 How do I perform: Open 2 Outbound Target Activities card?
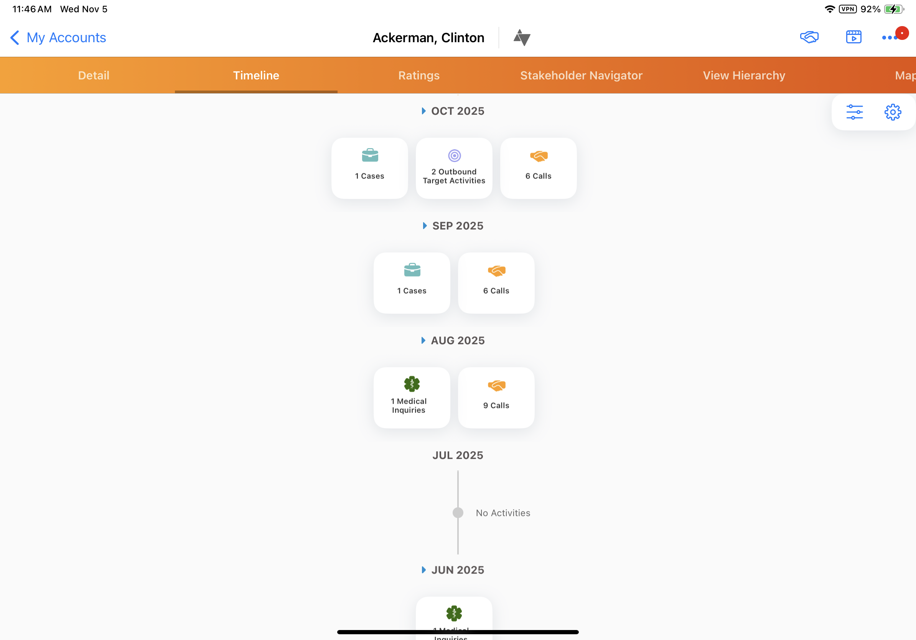pyautogui.click(x=454, y=168)
